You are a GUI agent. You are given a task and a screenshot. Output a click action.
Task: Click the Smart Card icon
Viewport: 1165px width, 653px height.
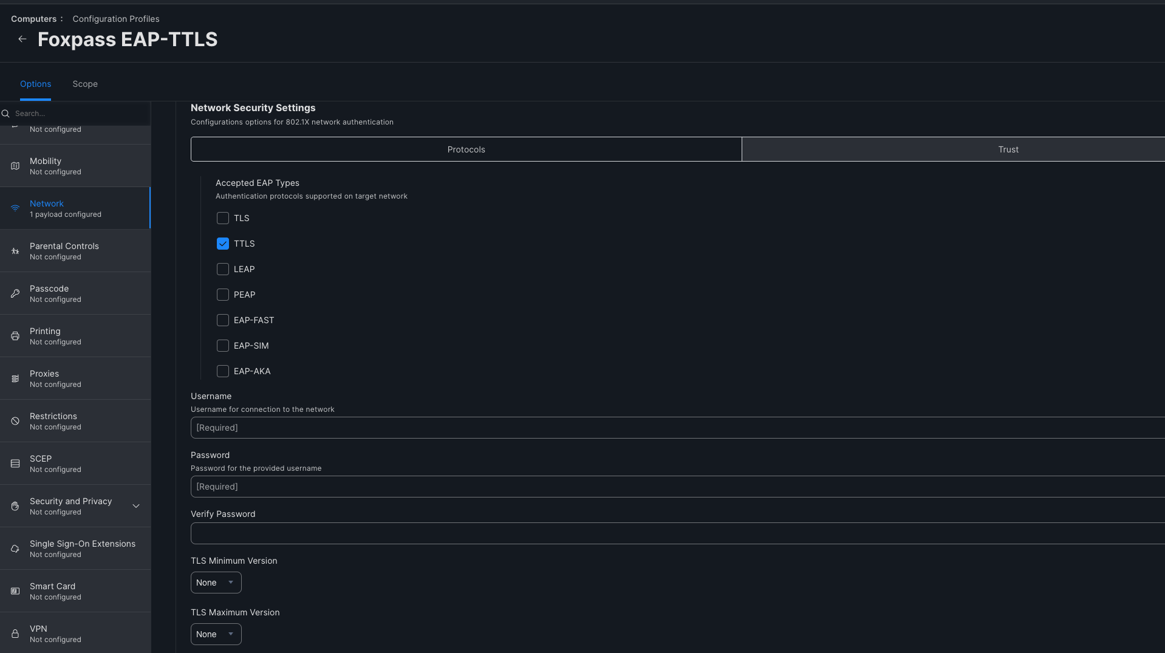(x=15, y=591)
